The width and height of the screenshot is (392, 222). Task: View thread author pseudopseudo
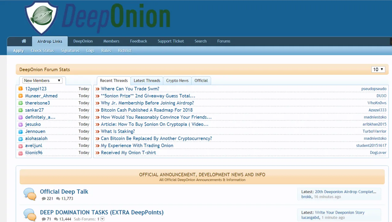coord(374,89)
